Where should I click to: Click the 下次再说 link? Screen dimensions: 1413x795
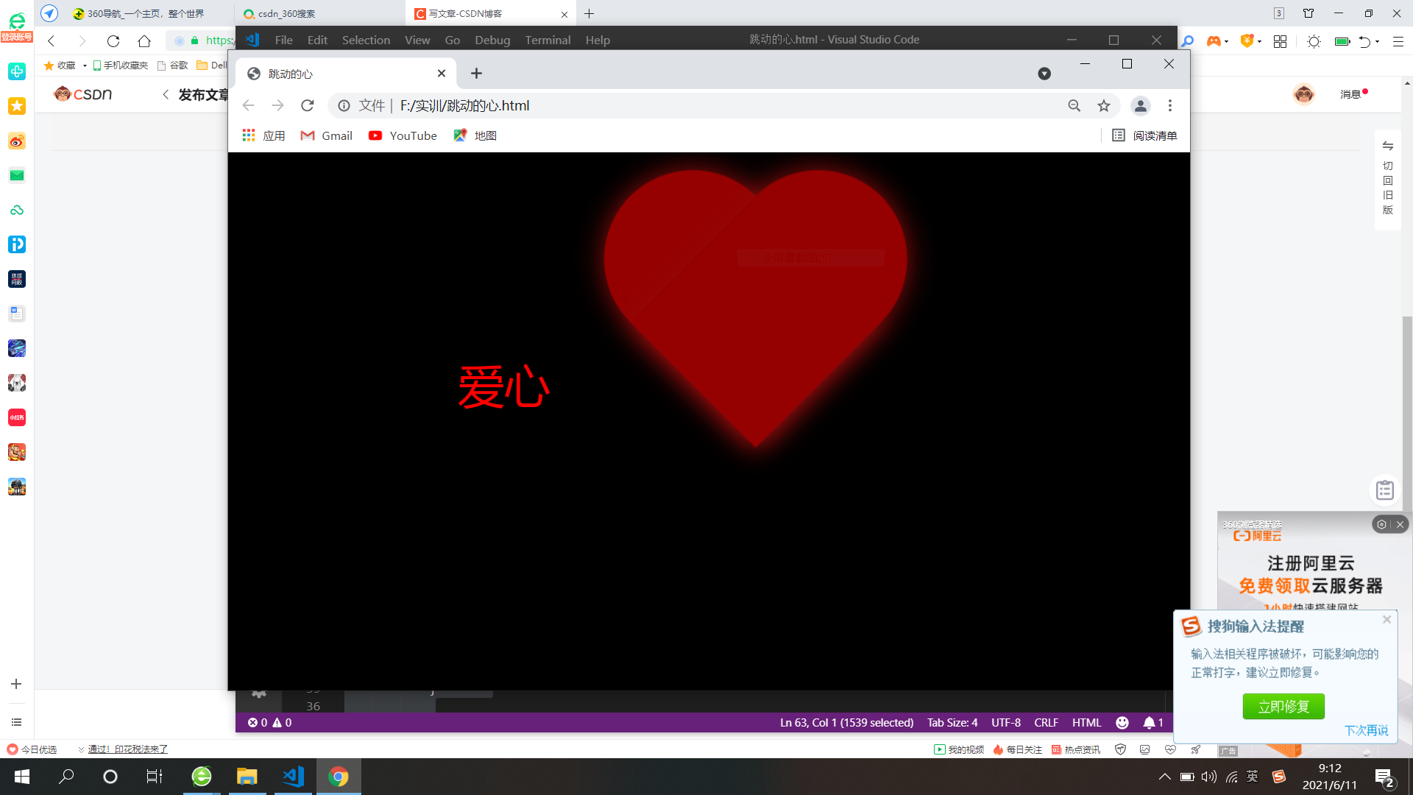(1366, 730)
